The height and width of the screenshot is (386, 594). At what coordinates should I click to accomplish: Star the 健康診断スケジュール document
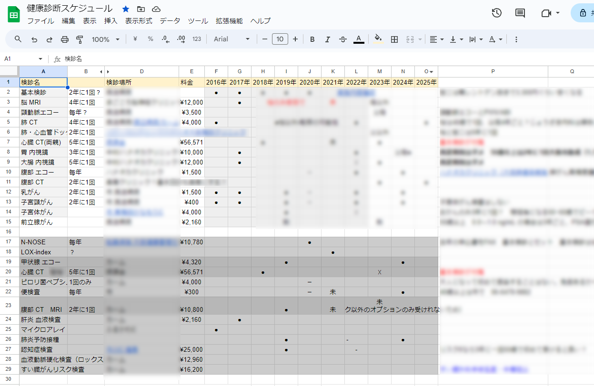point(126,9)
